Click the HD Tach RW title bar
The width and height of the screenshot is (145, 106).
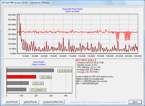(72, 3)
